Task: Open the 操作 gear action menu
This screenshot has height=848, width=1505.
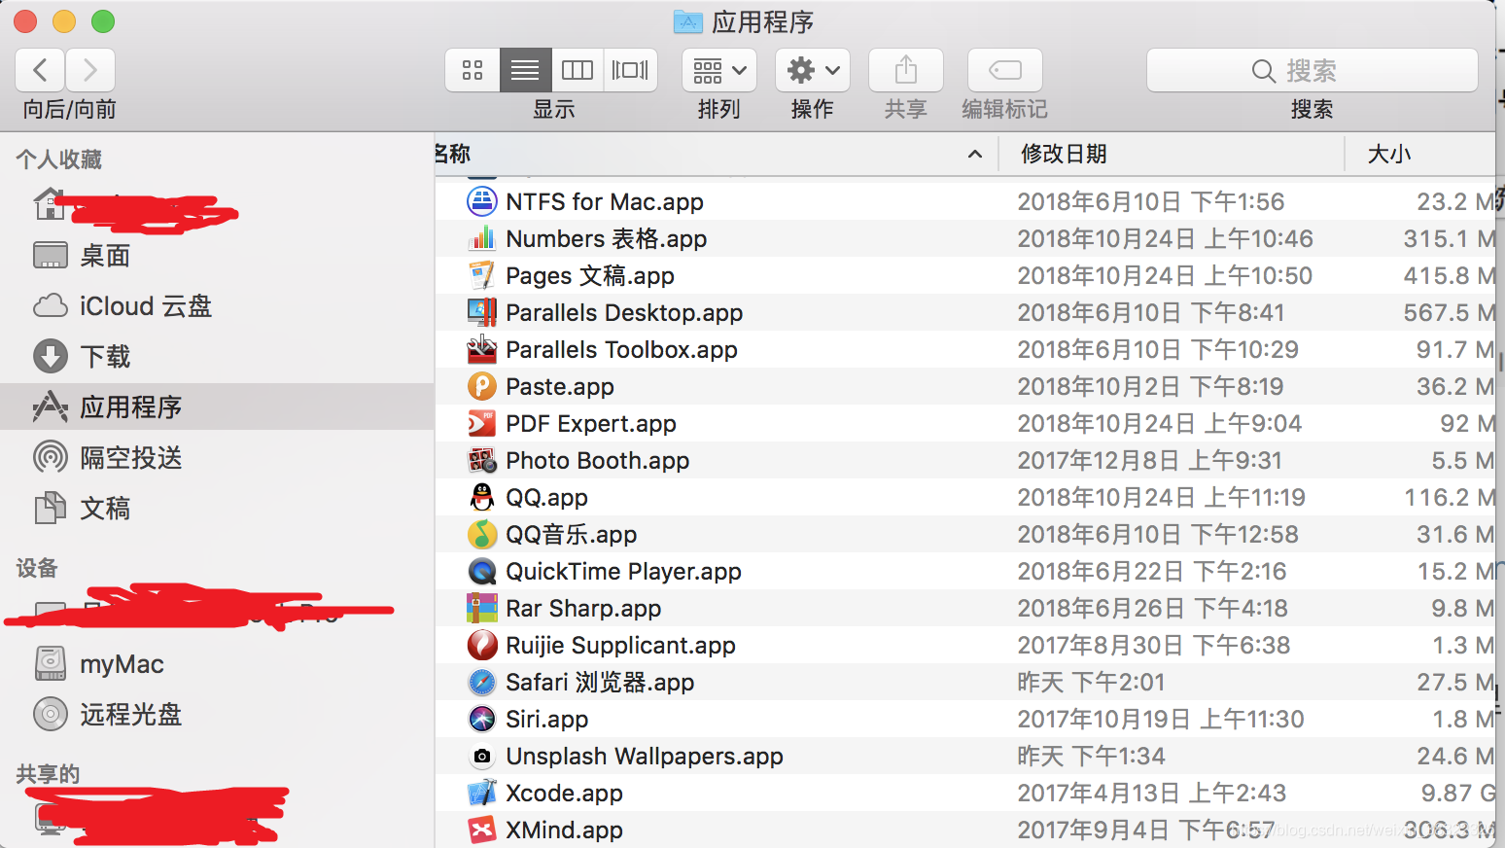Action: coord(813,70)
